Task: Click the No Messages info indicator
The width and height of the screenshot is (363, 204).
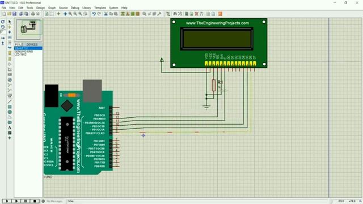Action: (52, 201)
